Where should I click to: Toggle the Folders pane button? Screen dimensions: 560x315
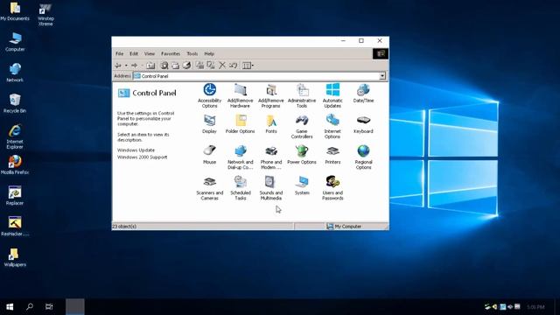(x=175, y=66)
